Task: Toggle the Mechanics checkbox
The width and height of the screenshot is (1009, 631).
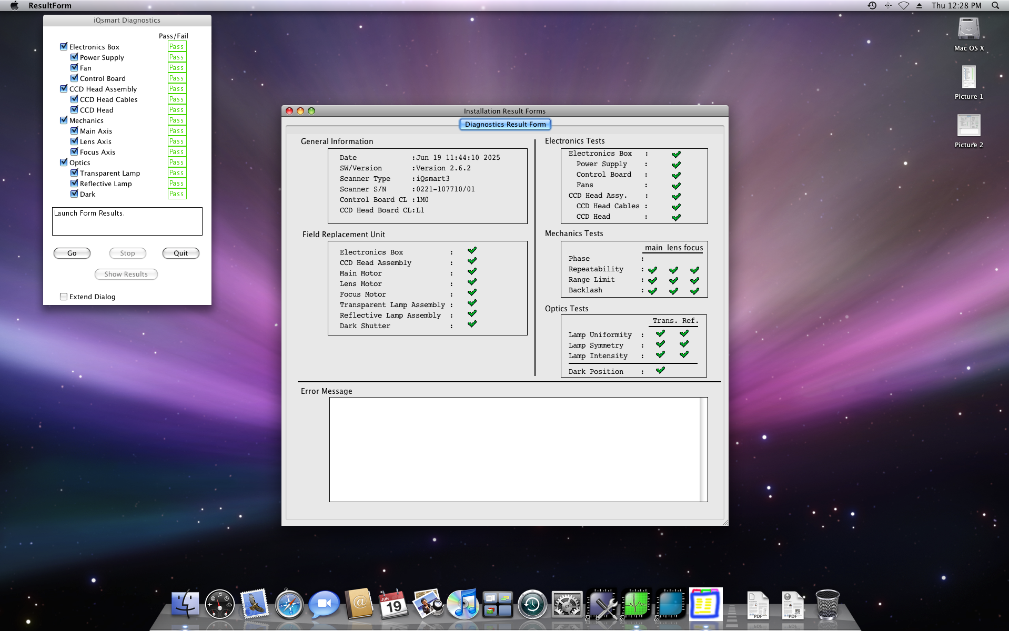Action: pos(64,120)
